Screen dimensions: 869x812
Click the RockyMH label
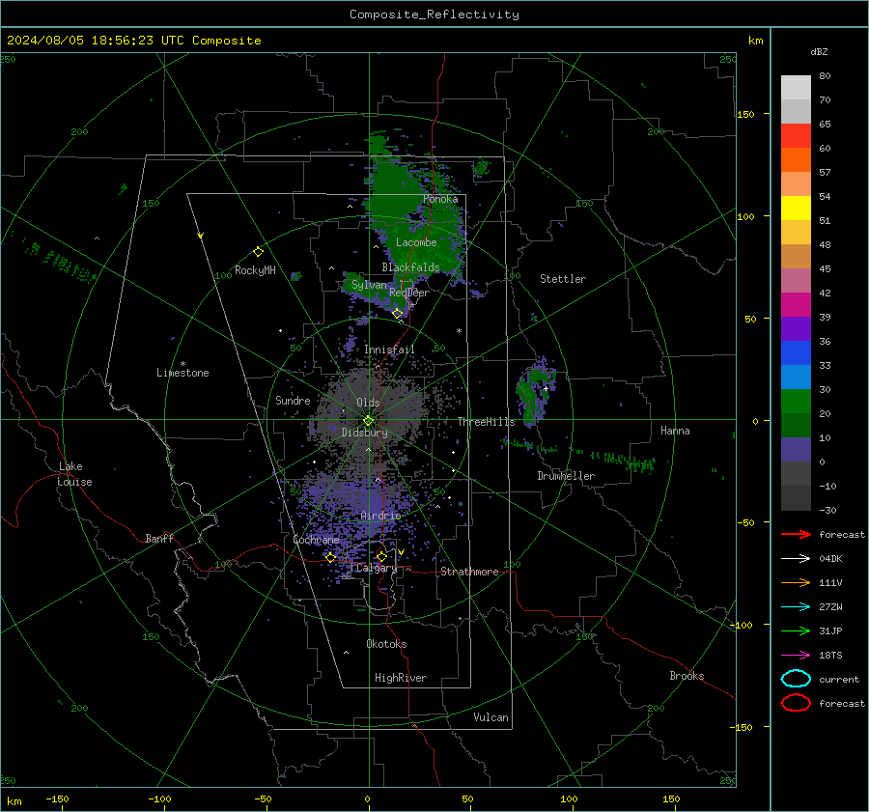[255, 270]
